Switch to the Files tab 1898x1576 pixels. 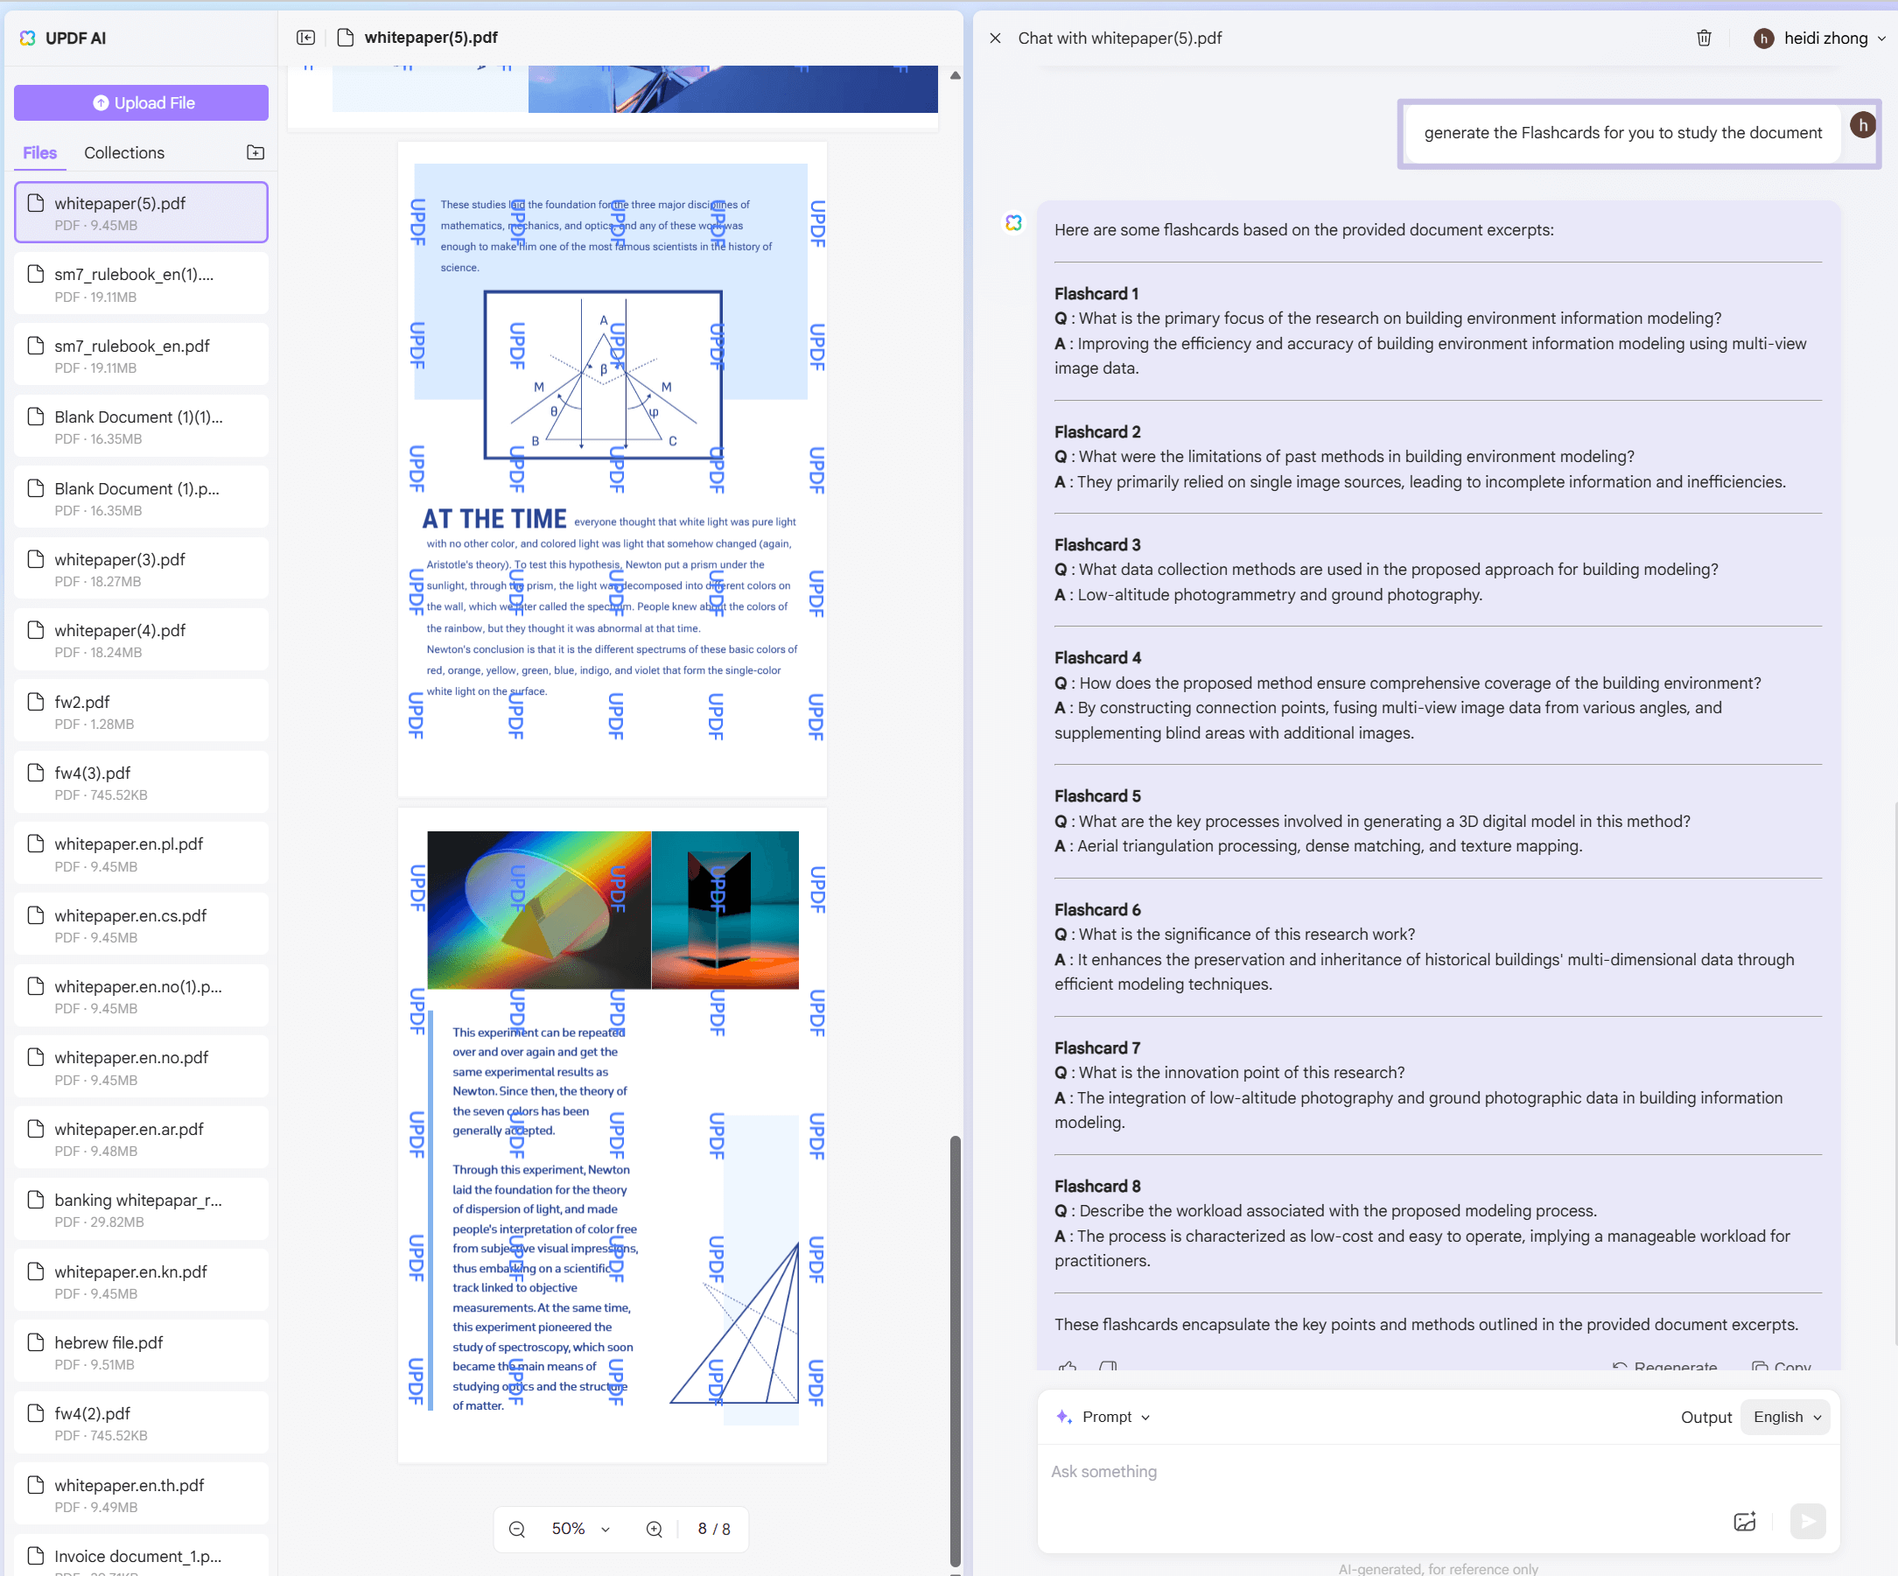[x=39, y=151]
